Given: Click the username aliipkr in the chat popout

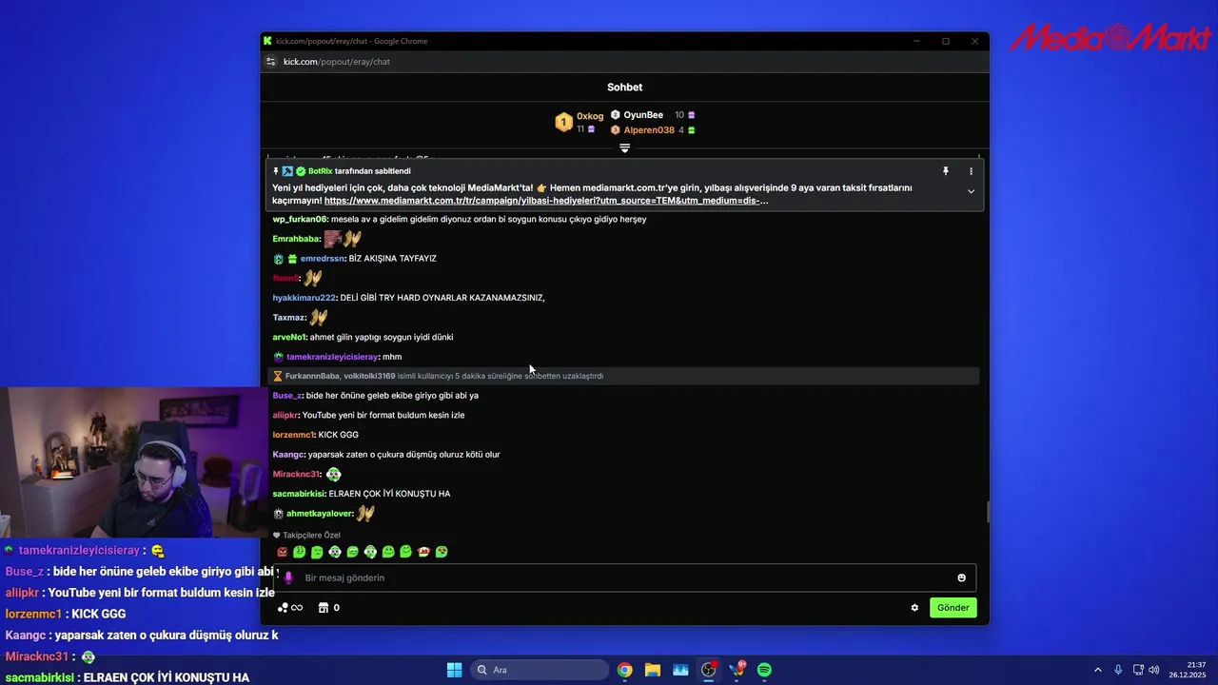Looking at the screenshot, I should pyautogui.click(x=285, y=416).
